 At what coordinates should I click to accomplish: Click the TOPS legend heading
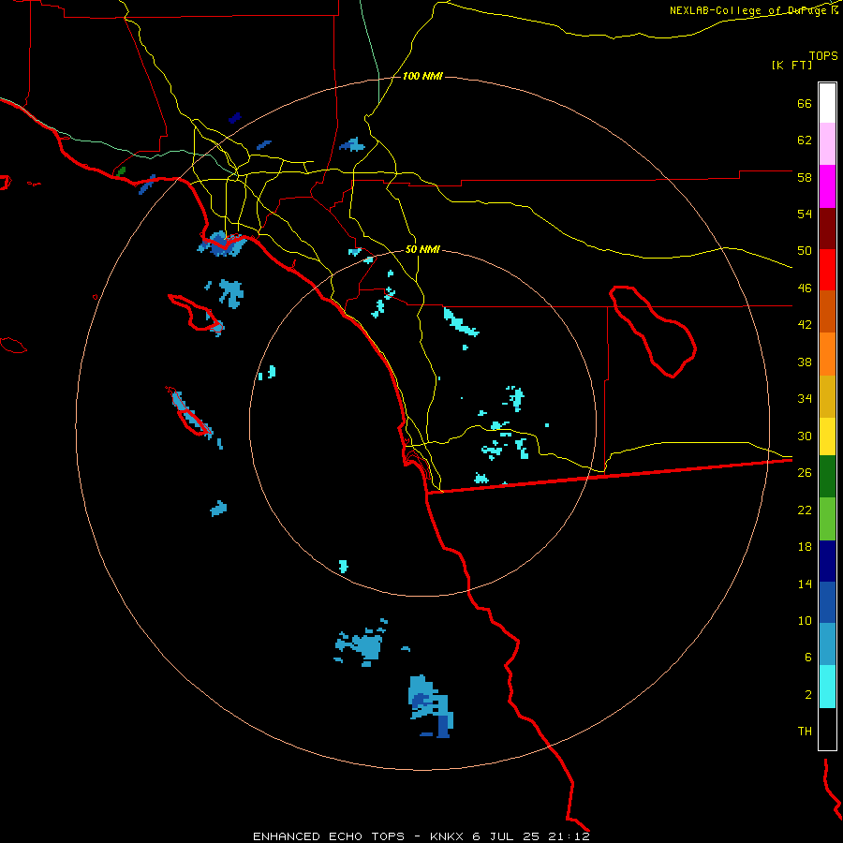pos(823,55)
